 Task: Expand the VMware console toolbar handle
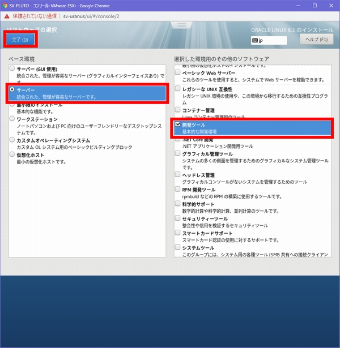[x=181, y=25]
